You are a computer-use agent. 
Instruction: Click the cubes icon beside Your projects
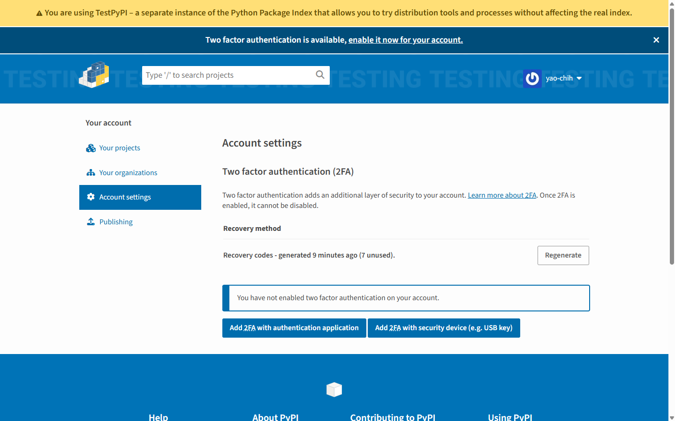tap(91, 148)
